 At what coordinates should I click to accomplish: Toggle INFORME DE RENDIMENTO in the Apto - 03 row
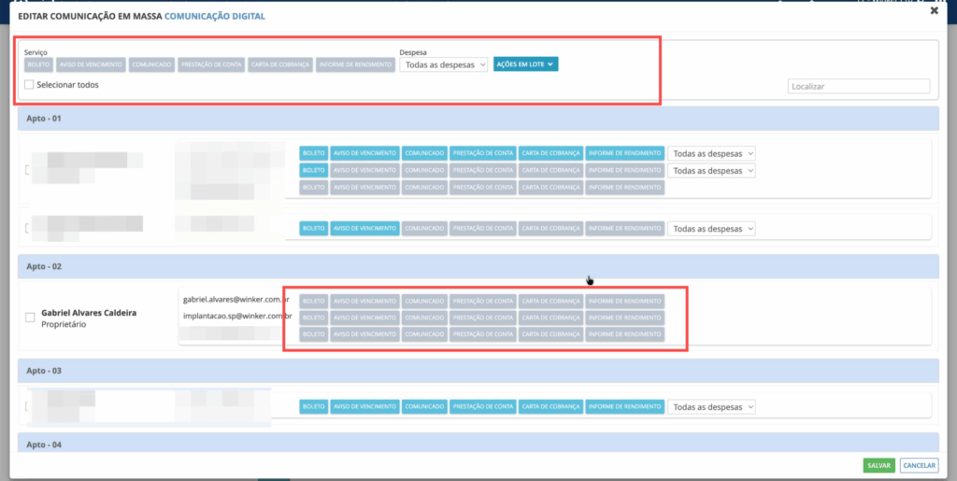pyautogui.click(x=624, y=407)
